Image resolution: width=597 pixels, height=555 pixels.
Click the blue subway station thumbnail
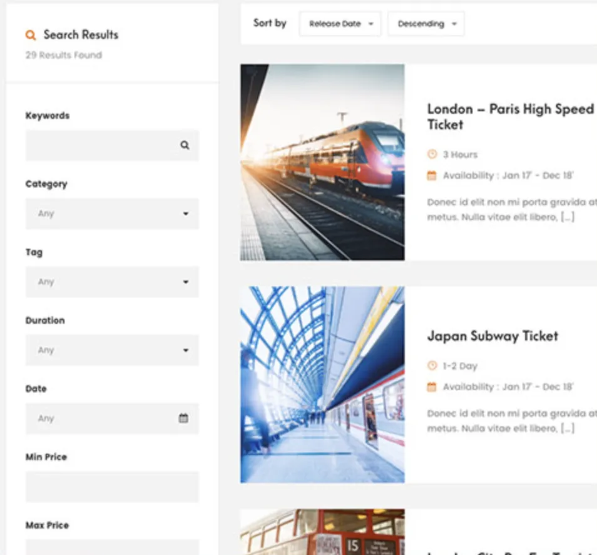[x=322, y=385]
